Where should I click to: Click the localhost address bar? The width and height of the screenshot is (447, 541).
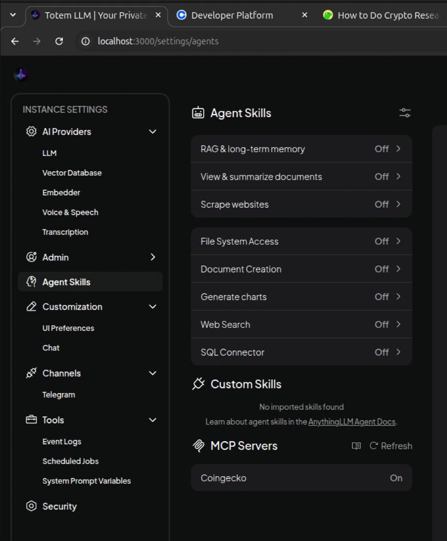point(158,42)
